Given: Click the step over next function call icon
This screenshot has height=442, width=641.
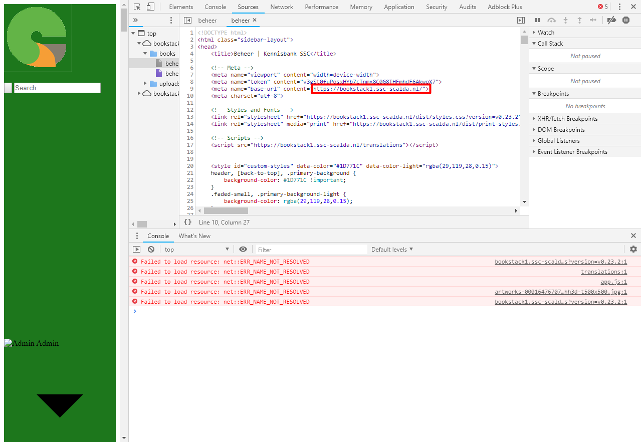Looking at the screenshot, I should 551,20.
